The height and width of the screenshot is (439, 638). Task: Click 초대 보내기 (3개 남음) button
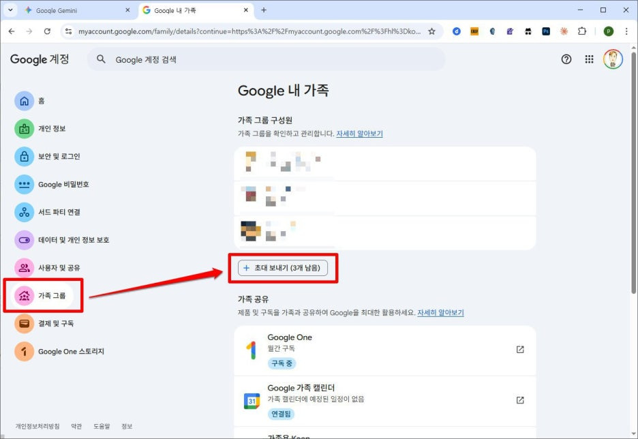click(x=283, y=268)
